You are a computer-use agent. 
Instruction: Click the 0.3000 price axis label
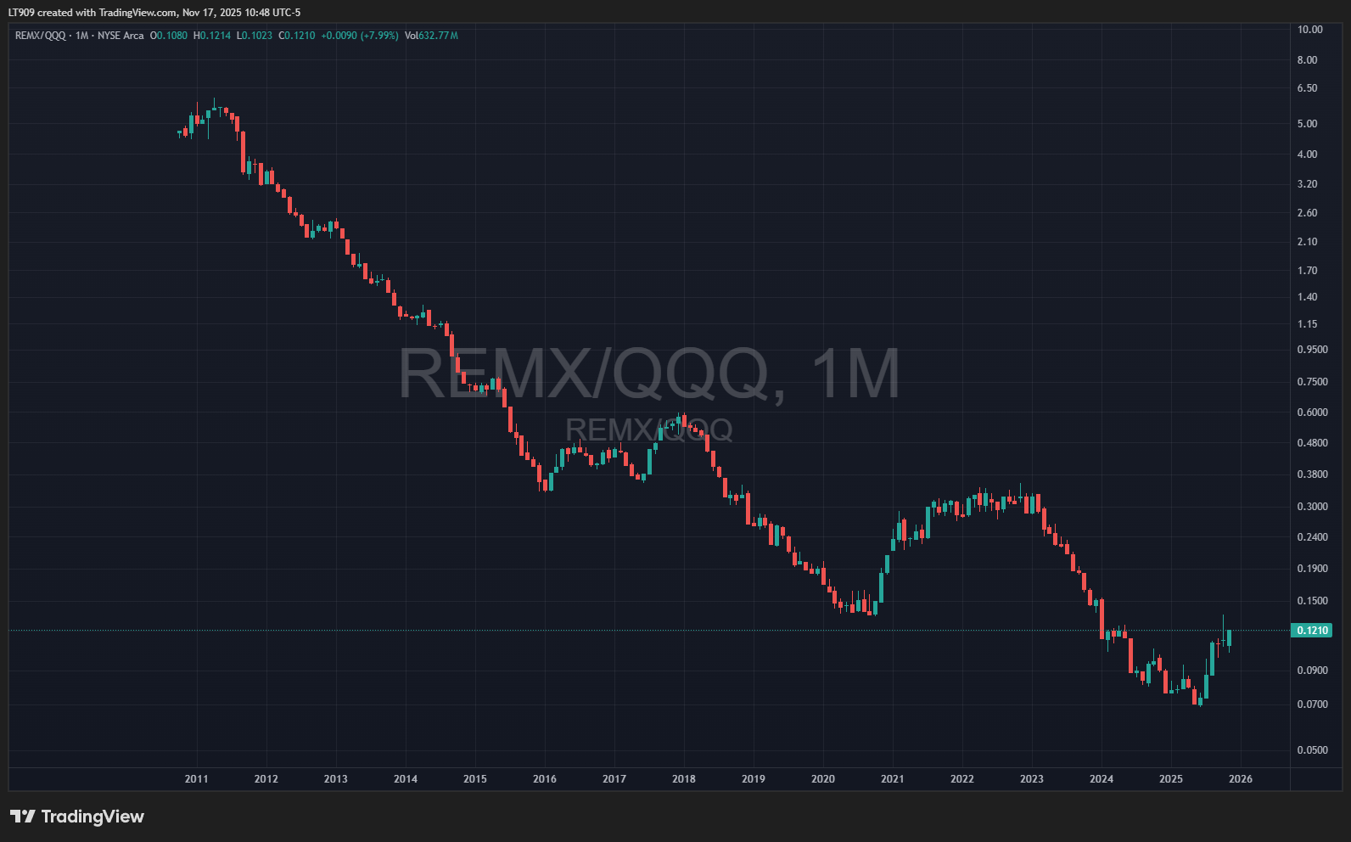[1313, 507]
